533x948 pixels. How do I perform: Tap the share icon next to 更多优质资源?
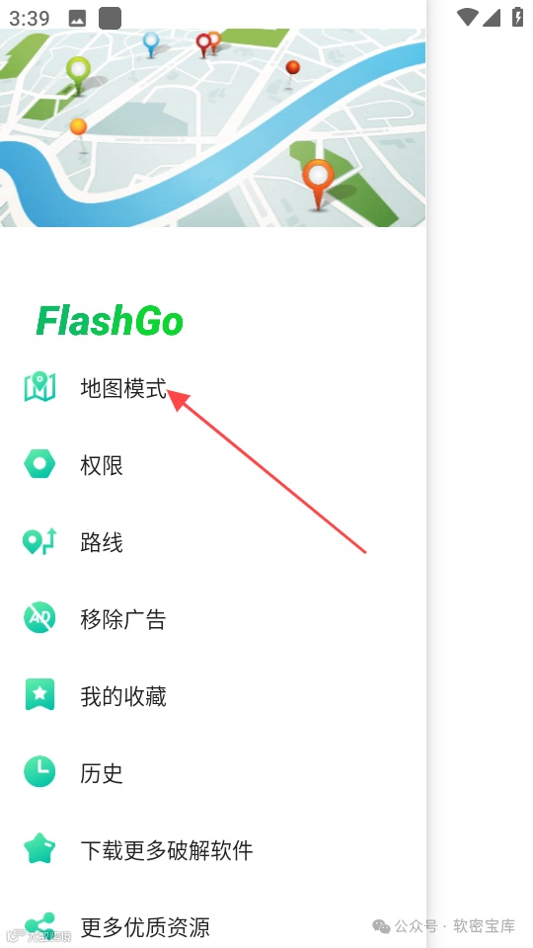click(x=39, y=925)
